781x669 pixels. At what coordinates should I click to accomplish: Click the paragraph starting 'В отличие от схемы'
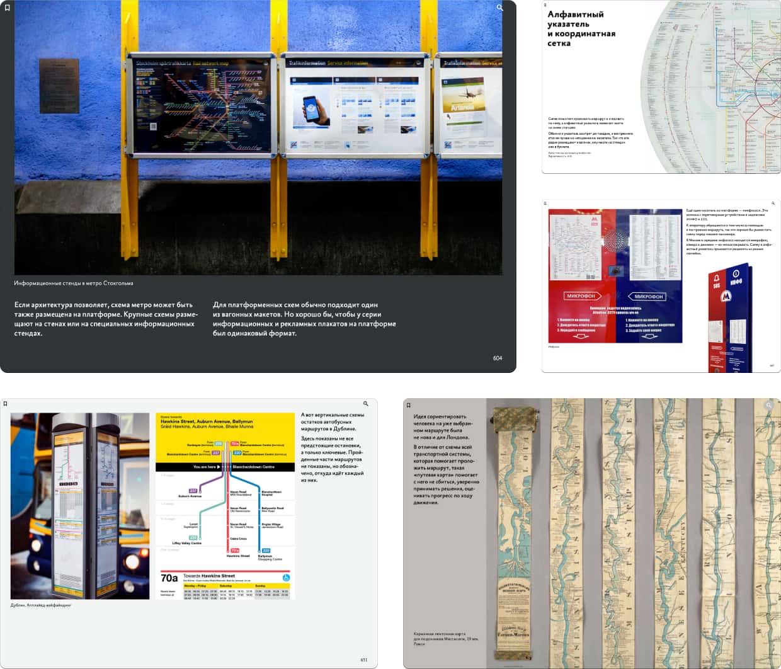pyautogui.click(x=445, y=474)
